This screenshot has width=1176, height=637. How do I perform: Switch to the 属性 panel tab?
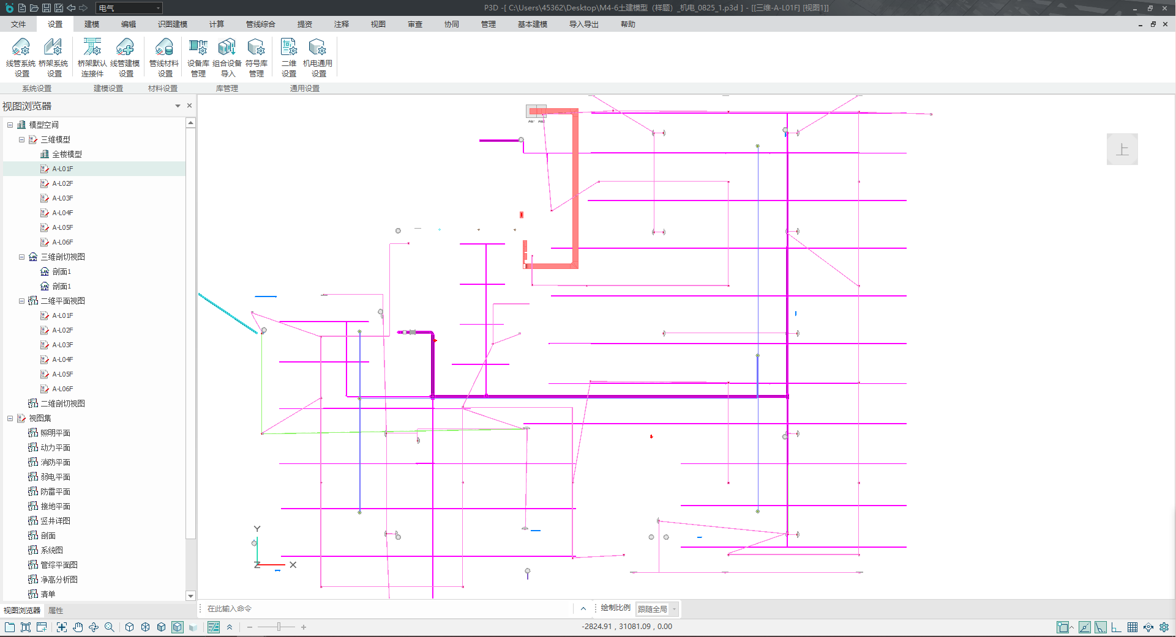pyautogui.click(x=56, y=611)
